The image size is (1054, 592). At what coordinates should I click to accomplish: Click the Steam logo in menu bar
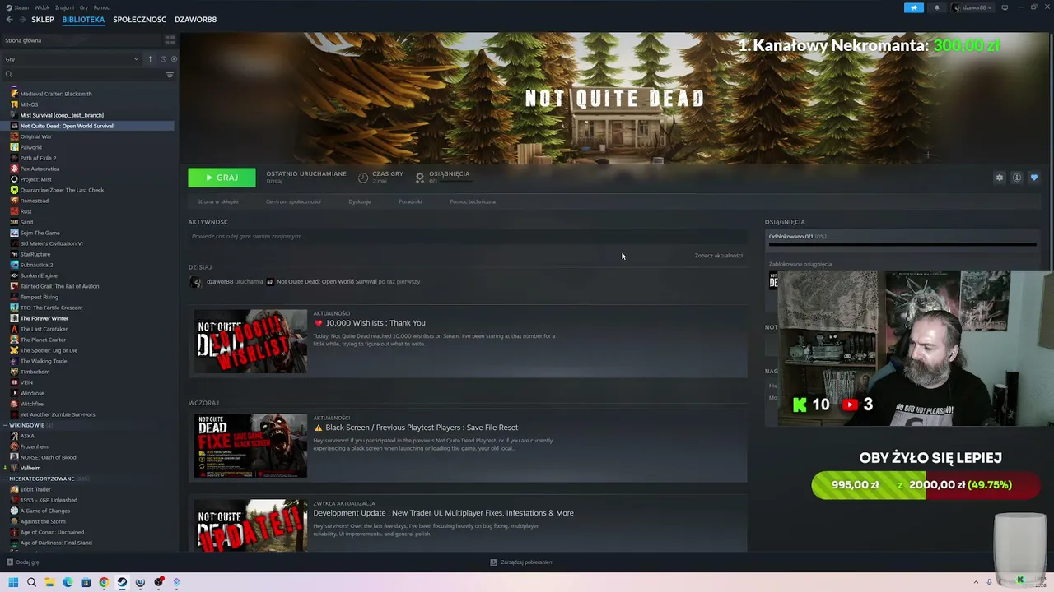[10, 7]
